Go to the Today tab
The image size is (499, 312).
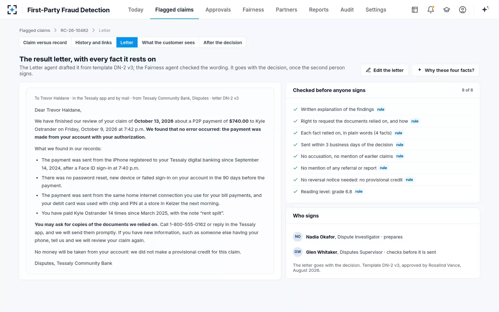[x=135, y=10]
